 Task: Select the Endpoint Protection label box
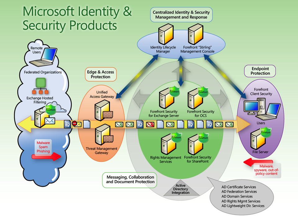point(260,71)
